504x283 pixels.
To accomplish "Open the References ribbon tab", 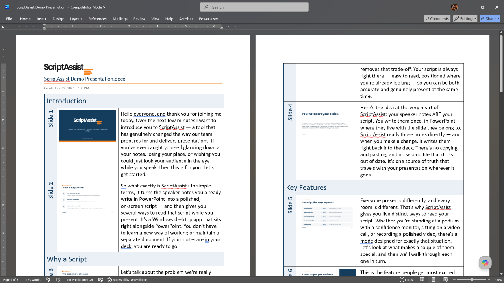I will coord(97,19).
